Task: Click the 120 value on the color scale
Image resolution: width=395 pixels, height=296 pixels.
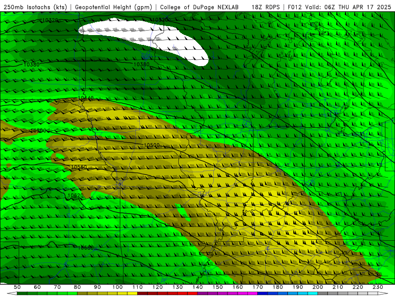Action: click(158, 287)
